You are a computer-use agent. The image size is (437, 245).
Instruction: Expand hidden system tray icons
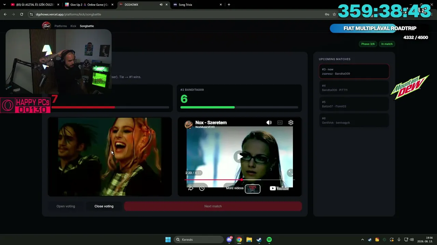363,240
